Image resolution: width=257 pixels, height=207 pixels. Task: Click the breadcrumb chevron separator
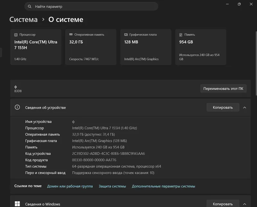pos(43,20)
